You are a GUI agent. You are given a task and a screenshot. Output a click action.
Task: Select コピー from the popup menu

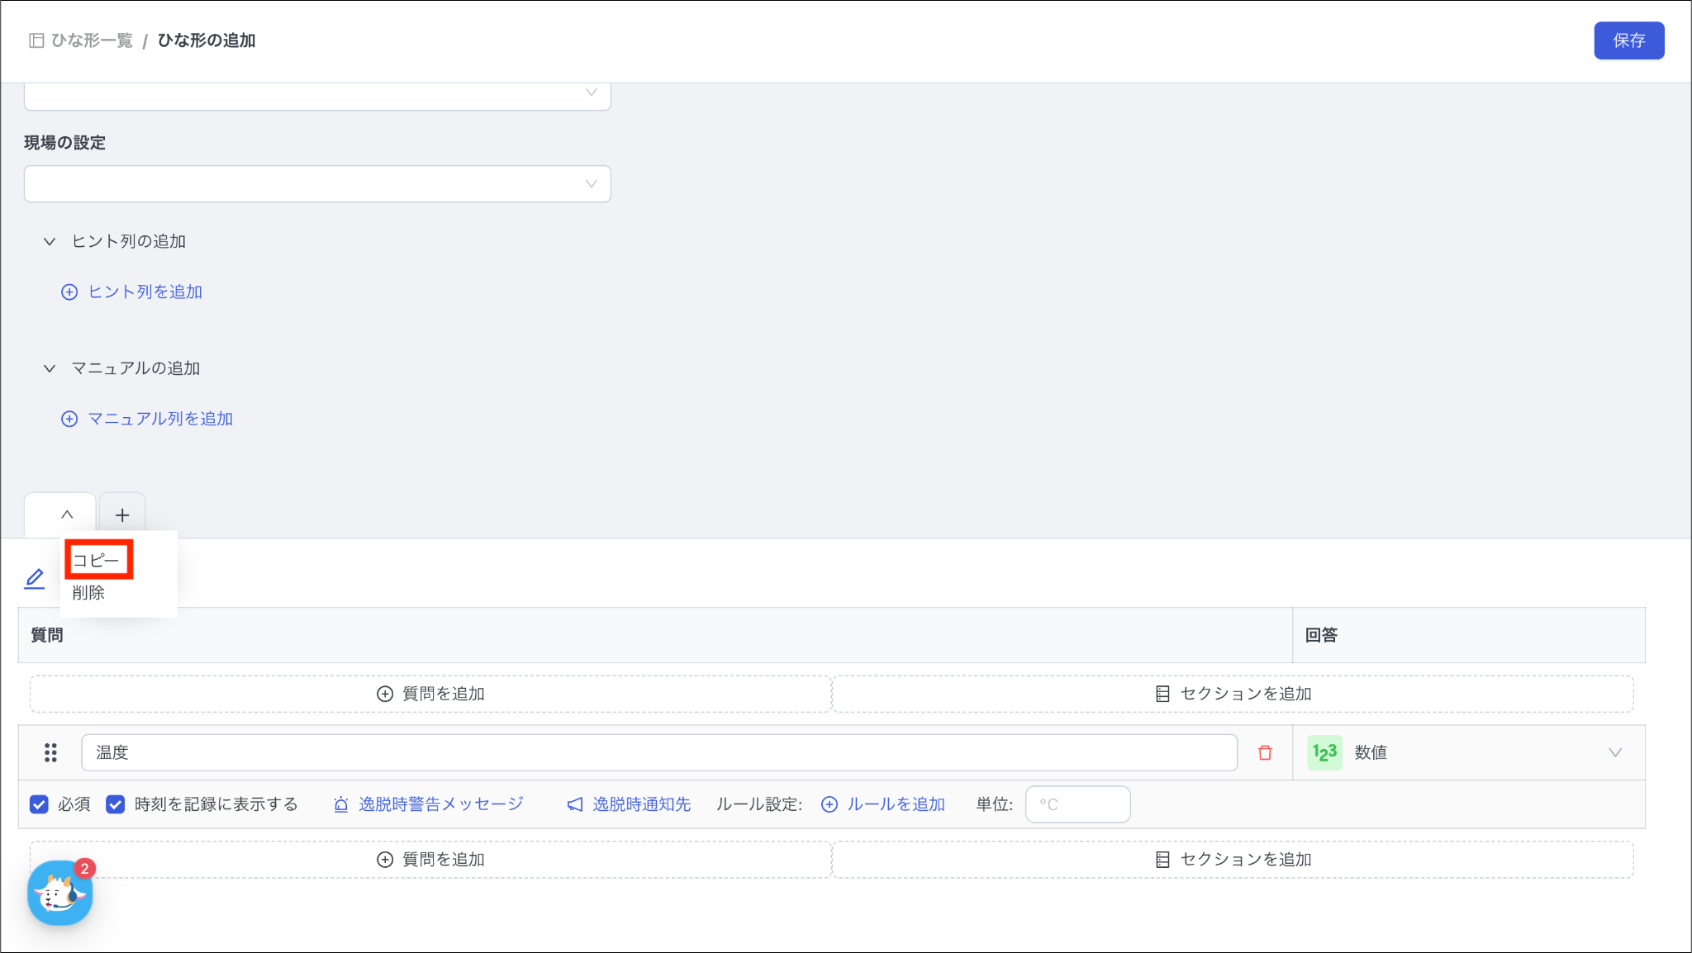pyautogui.click(x=97, y=560)
